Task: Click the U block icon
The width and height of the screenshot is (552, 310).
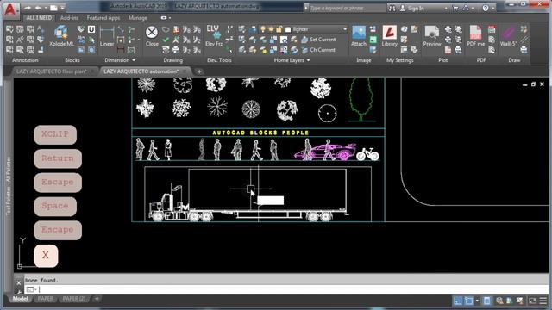Action: coord(91,29)
